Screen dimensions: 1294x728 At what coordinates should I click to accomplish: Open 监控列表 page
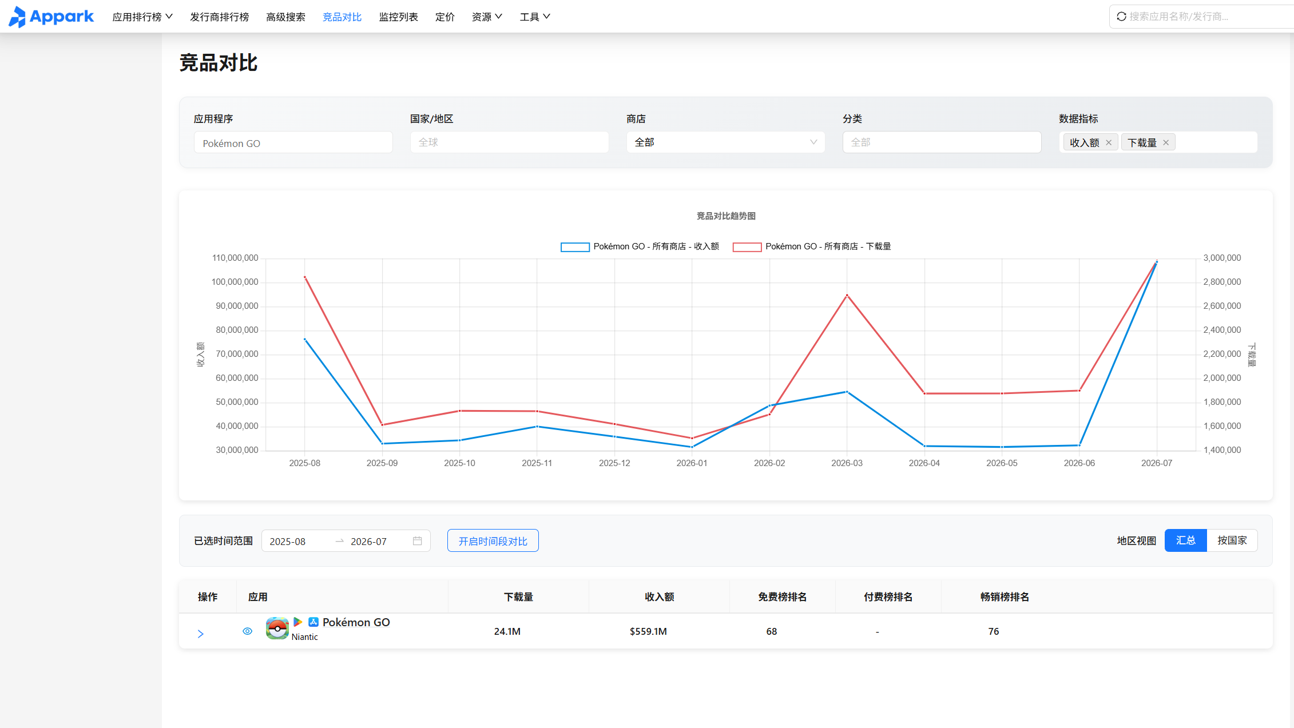[398, 17]
